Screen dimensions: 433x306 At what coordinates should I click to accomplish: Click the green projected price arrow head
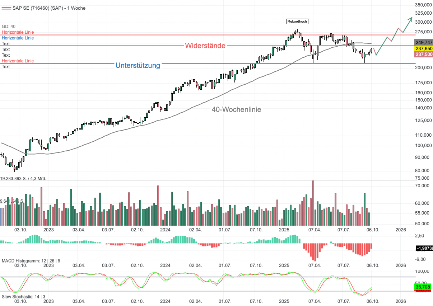pos(411,19)
